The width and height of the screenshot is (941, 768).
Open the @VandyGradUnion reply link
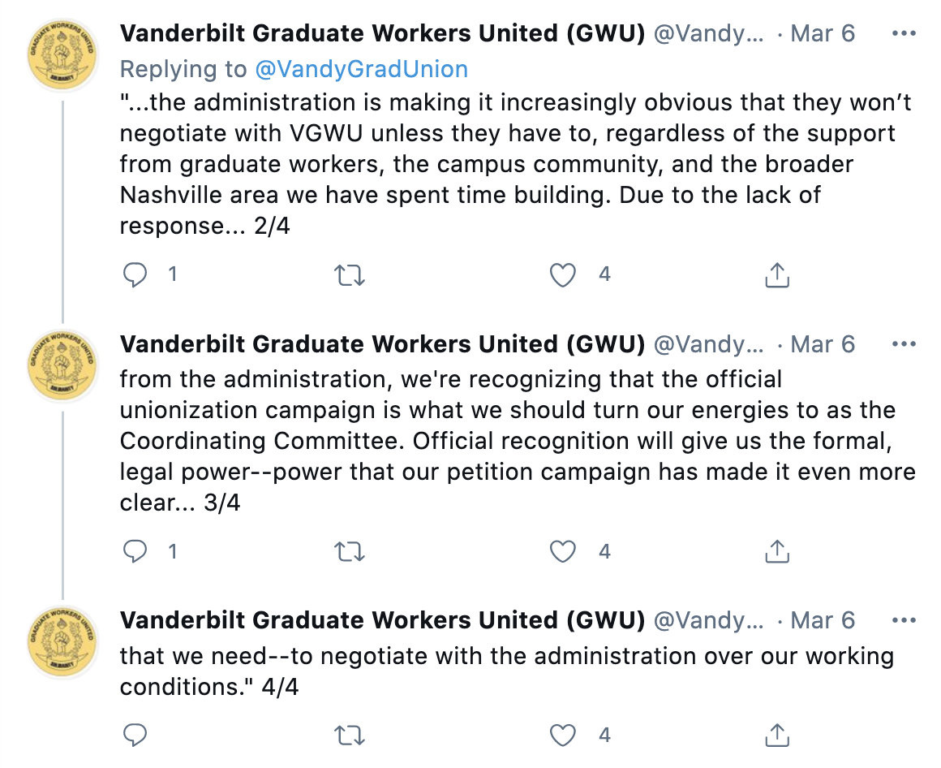pyautogui.click(x=361, y=69)
